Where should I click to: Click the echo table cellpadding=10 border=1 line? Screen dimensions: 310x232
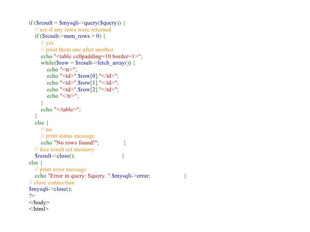(x=91, y=57)
